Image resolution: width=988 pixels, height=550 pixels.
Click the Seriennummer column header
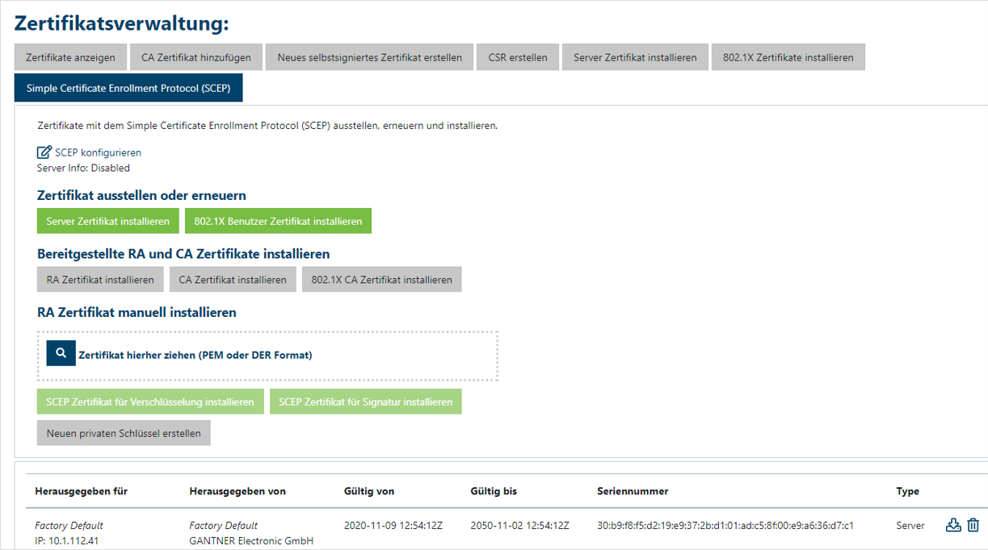(633, 491)
